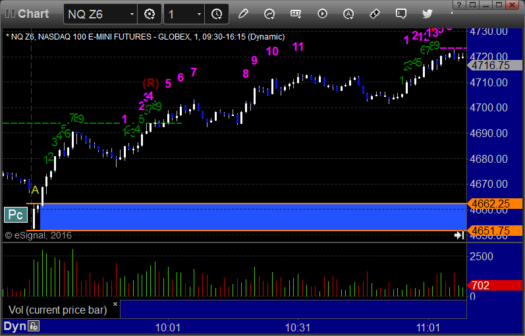The image size is (525, 336).
Task: Click the Chart window grip handle
Action: point(10,14)
